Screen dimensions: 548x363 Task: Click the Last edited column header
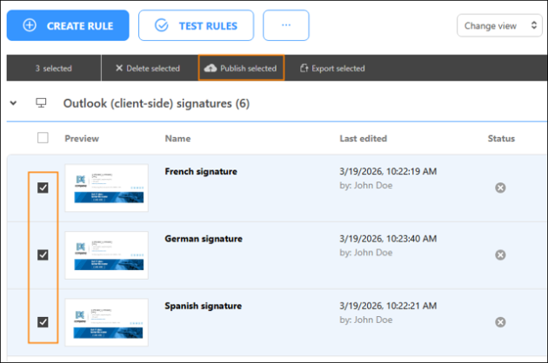point(364,139)
